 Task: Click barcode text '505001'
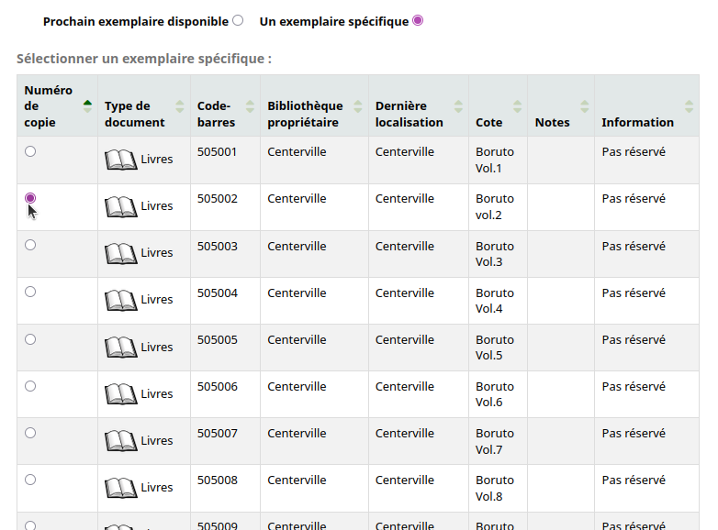point(217,152)
